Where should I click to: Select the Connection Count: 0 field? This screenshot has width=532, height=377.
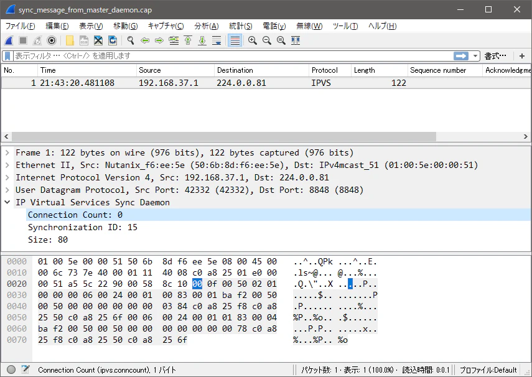pyautogui.click(x=278, y=215)
